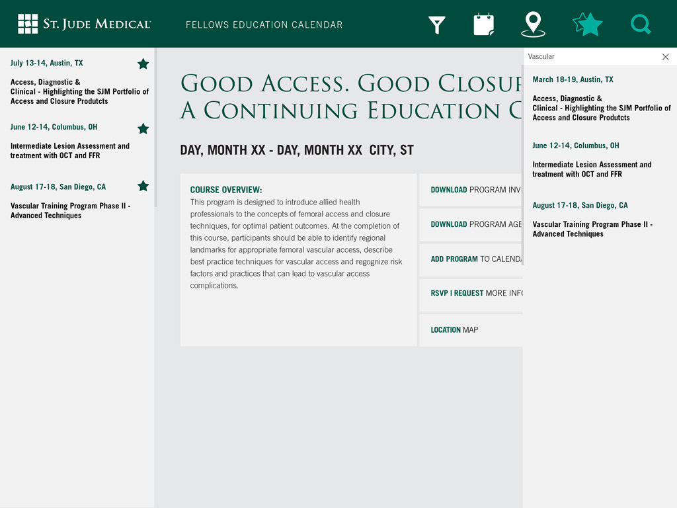Unfavorite the July 13-14 Austin program star

[x=143, y=64]
